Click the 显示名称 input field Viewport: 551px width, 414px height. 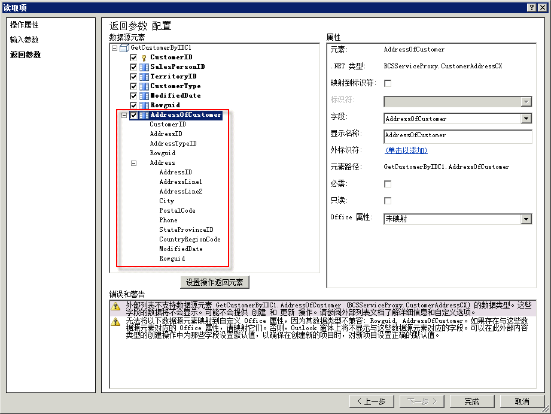tap(458, 136)
